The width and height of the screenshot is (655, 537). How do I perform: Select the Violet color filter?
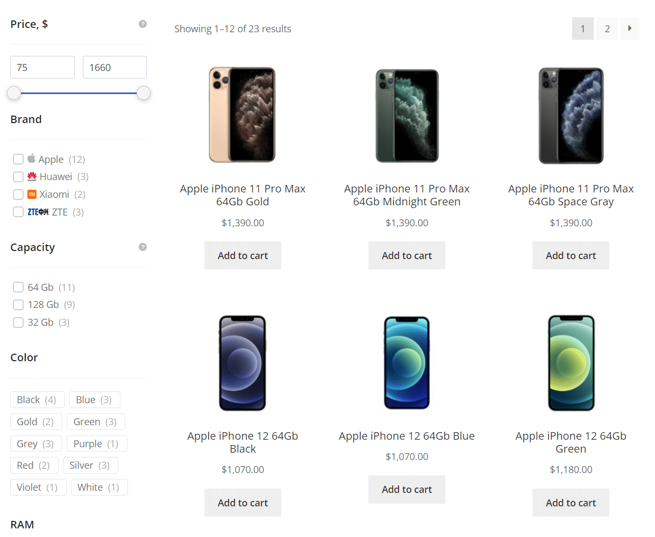[x=38, y=487]
